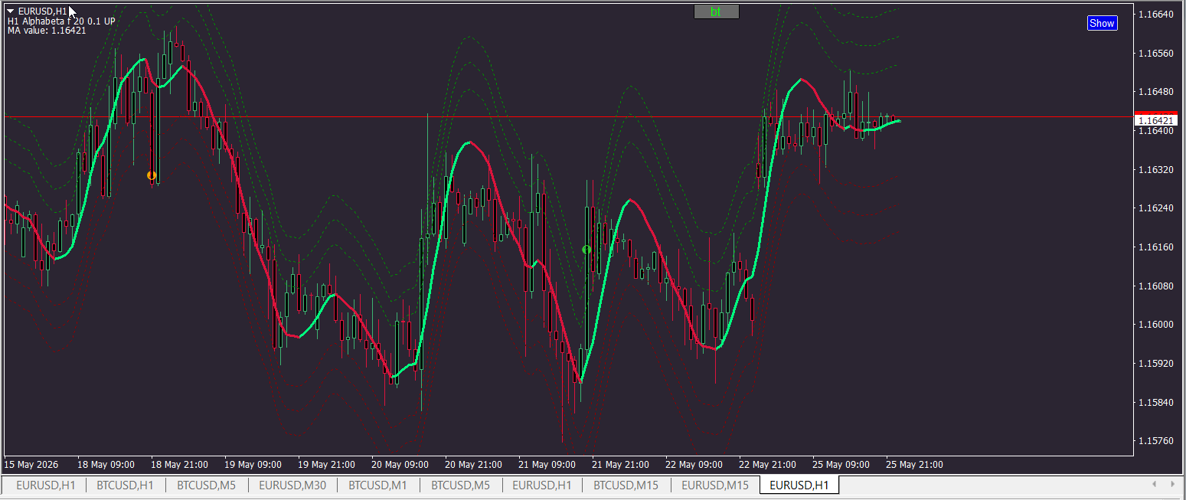Click the red horizontal price line
This screenshot has height=500, width=1186.
[x=567, y=117]
